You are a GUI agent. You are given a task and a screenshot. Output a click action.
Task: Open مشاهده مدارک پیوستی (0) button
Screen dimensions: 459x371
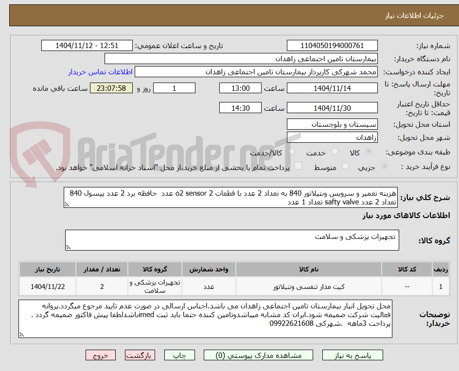[258, 355]
